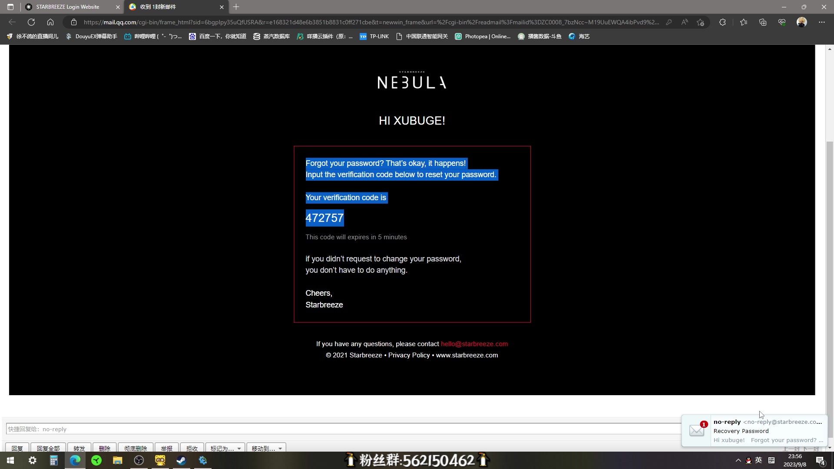Open the Windows Start menu
834x469 pixels.
[10, 460]
